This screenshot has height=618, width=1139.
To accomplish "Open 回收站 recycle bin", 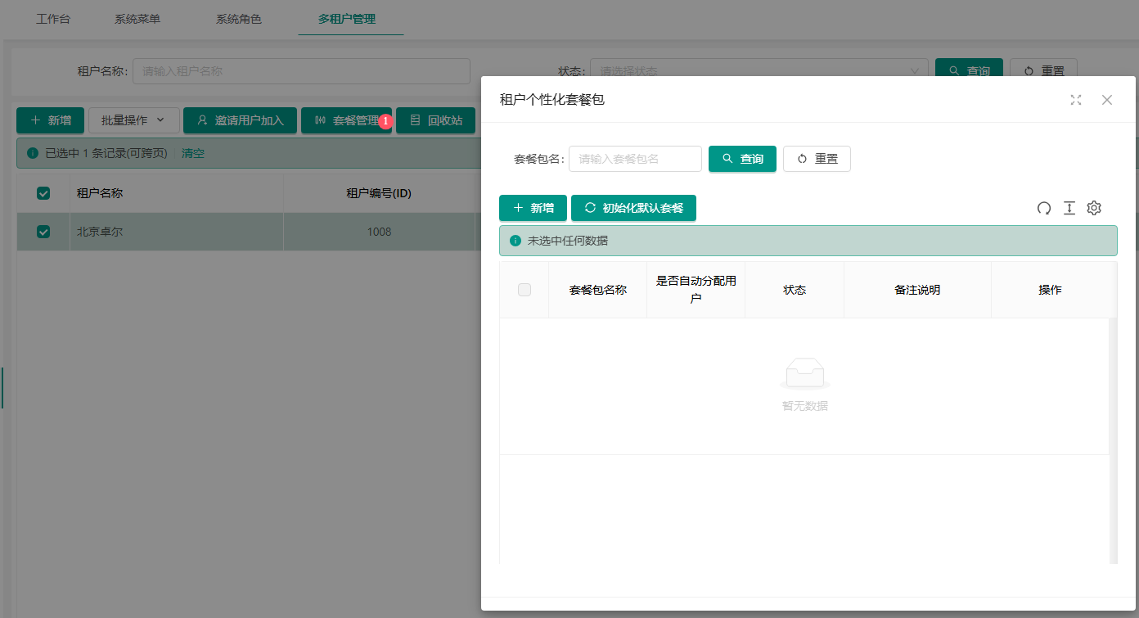I will click(x=435, y=120).
